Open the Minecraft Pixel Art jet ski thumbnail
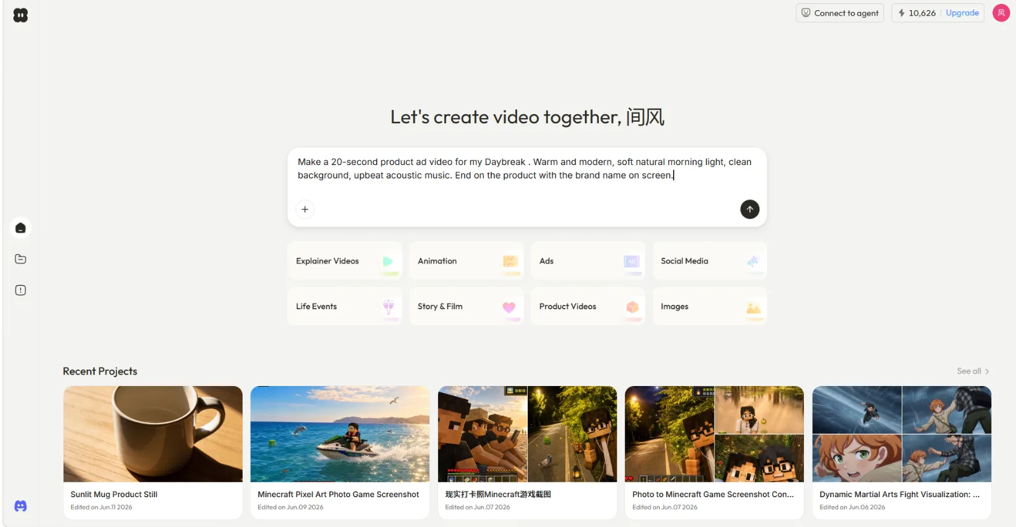 (x=340, y=434)
